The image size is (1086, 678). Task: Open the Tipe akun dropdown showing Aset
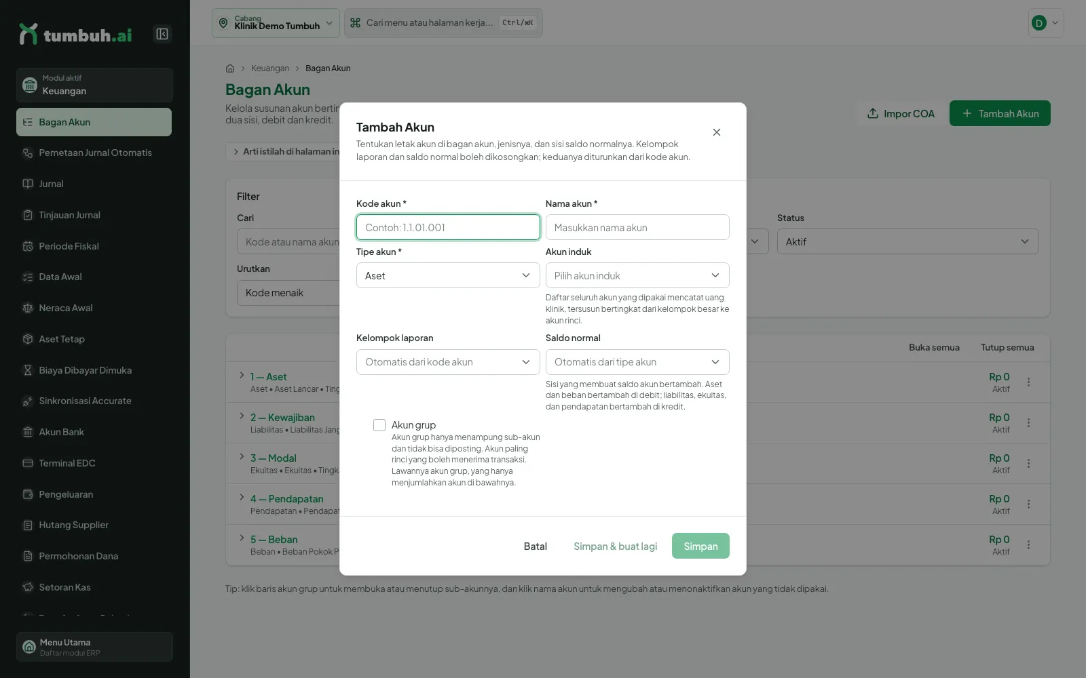click(x=448, y=275)
